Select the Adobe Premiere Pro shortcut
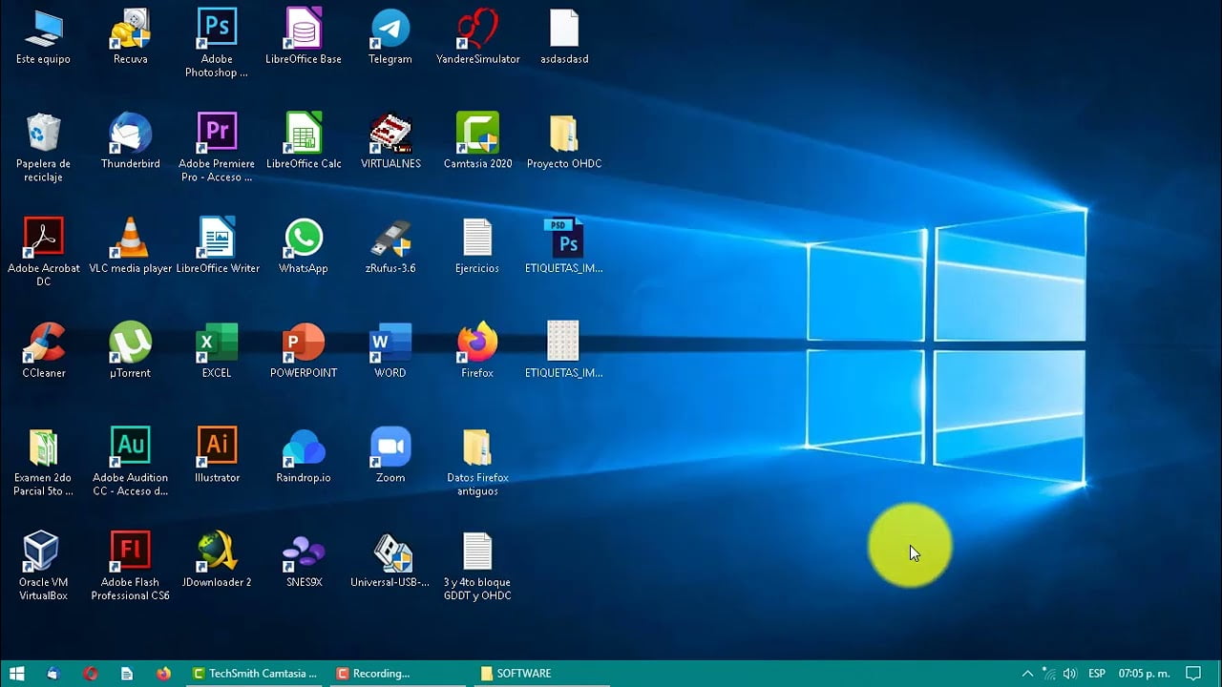 click(217, 148)
